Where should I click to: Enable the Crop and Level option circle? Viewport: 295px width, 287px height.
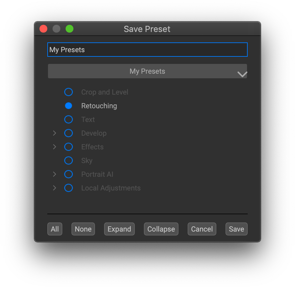pyautogui.click(x=69, y=92)
